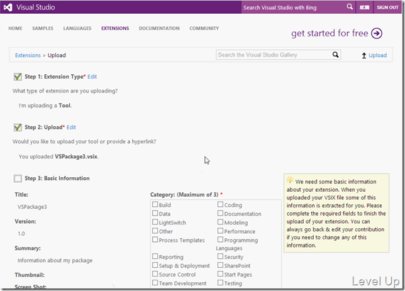This screenshot has height=291, width=405.
Task: Check the Data category
Action: pos(155,213)
